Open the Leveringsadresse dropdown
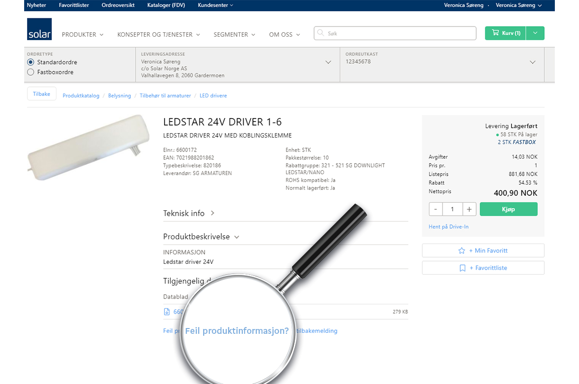Screen dimensions: 579x384 [x=328, y=62]
